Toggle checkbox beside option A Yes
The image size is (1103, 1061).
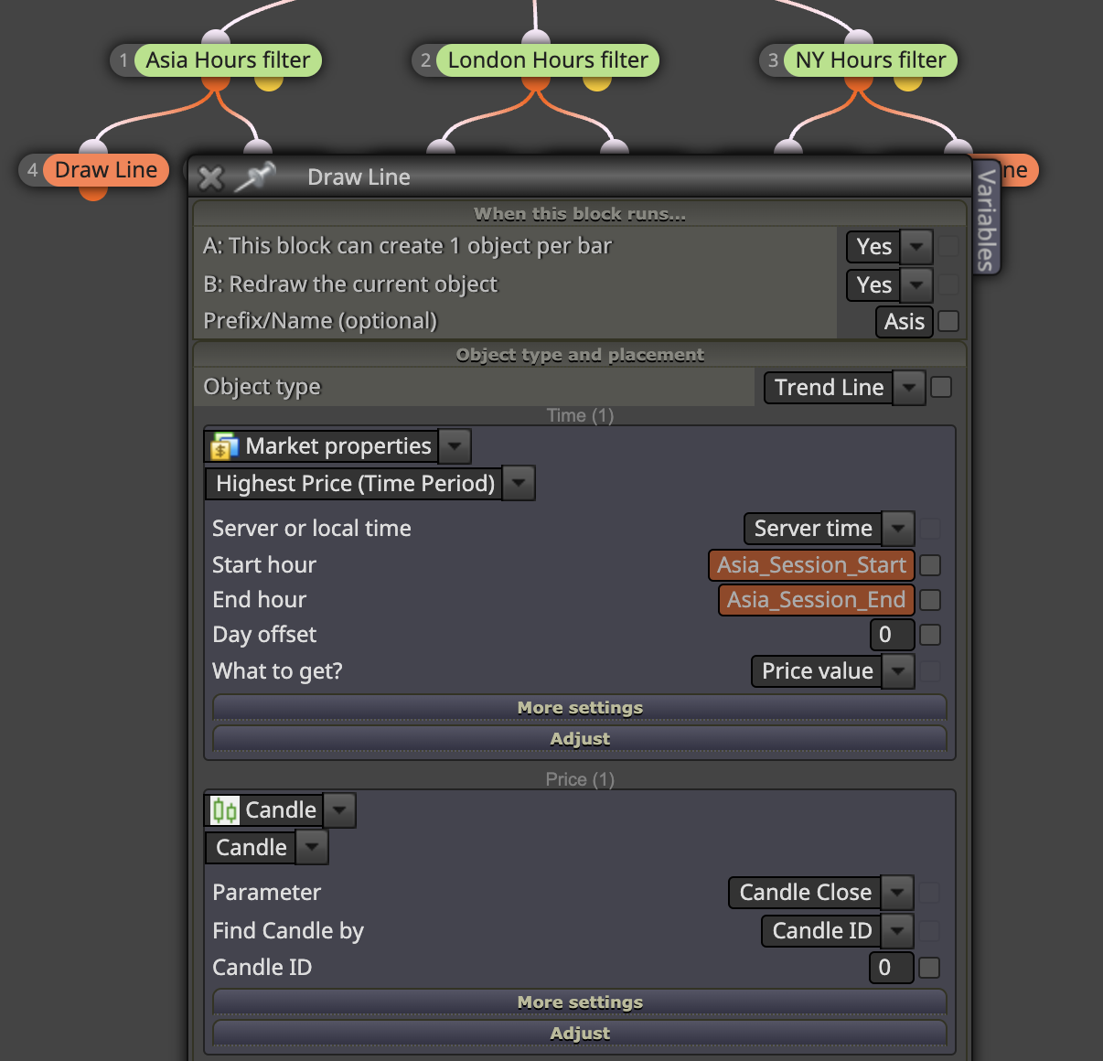pos(948,246)
